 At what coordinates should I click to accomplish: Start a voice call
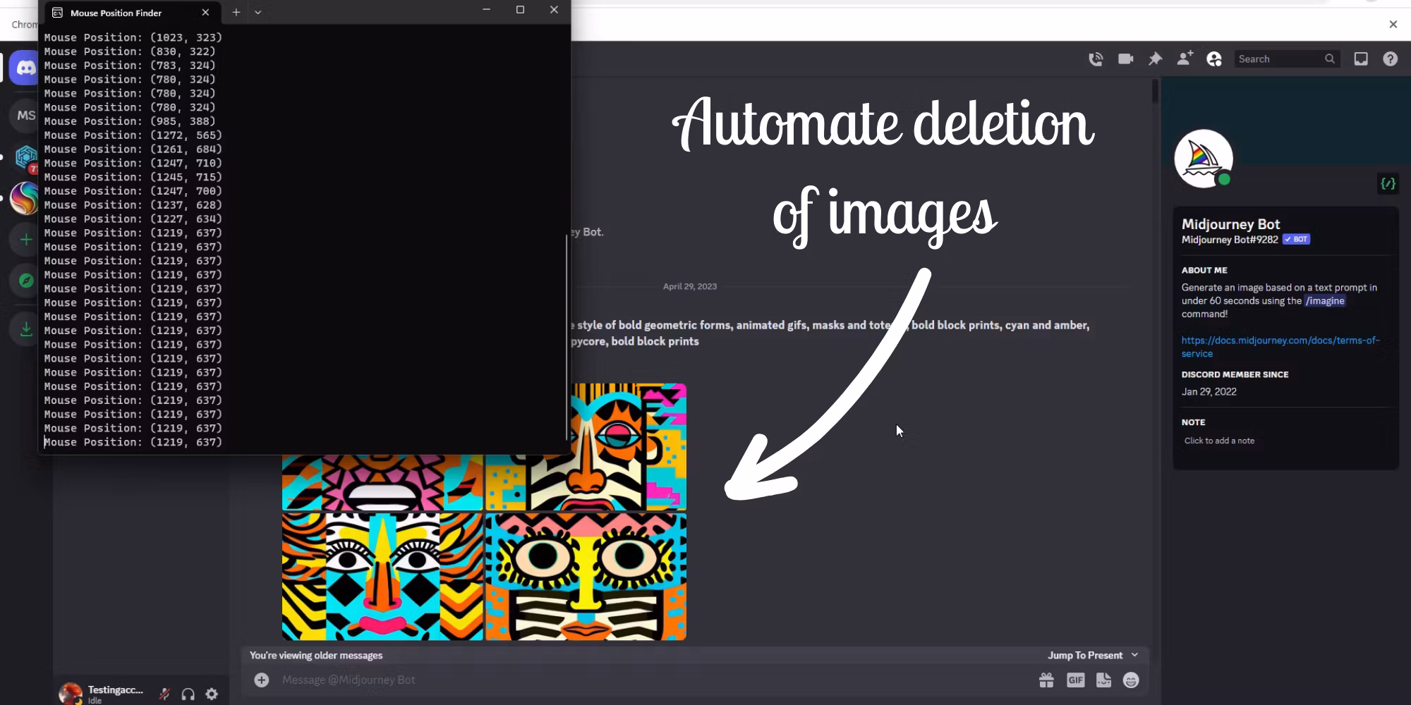pyautogui.click(x=1096, y=59)
